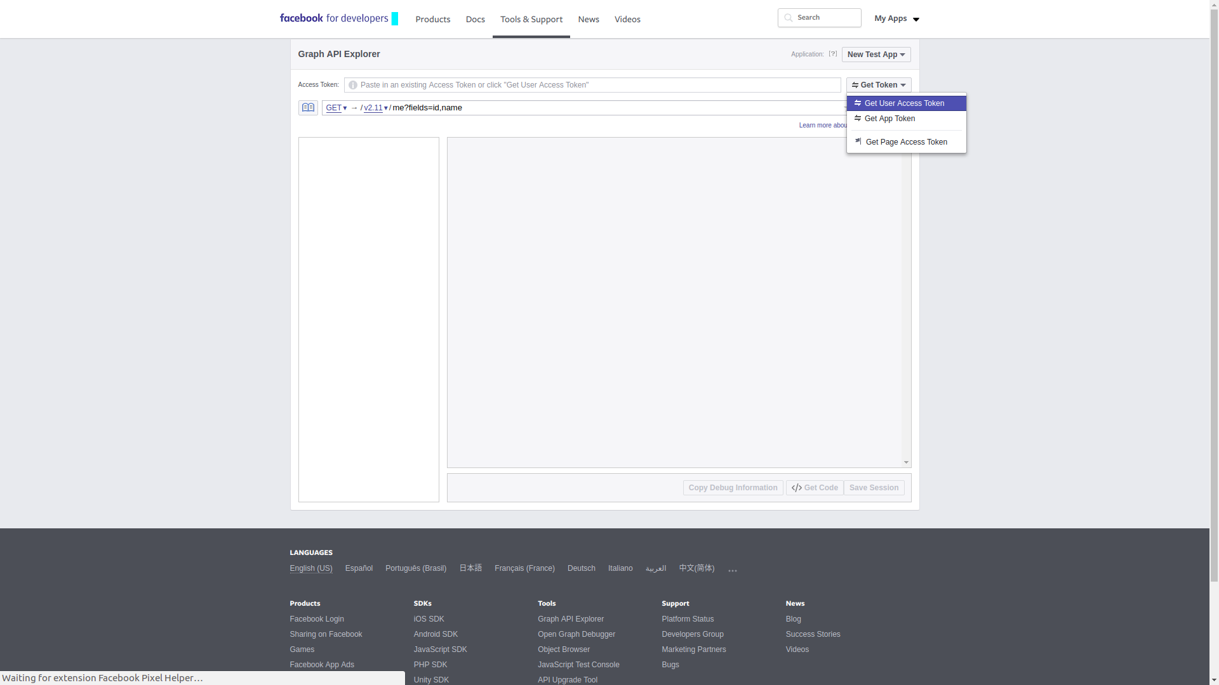Collapse the Get Token dropdown button
1219x685 pixels.
pos(879,85)
